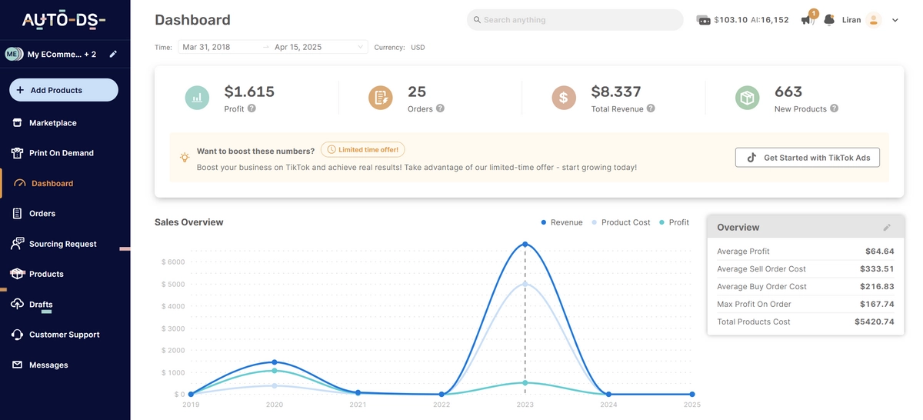Image resolution: width=923 pixels, height=420 pixels.
Task: Toggle Profit series in chart legend
Action: 674,222
